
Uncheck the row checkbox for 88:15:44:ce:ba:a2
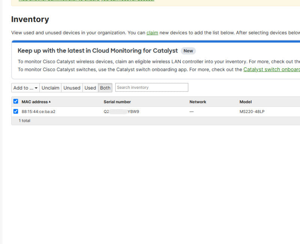[16, 111]
